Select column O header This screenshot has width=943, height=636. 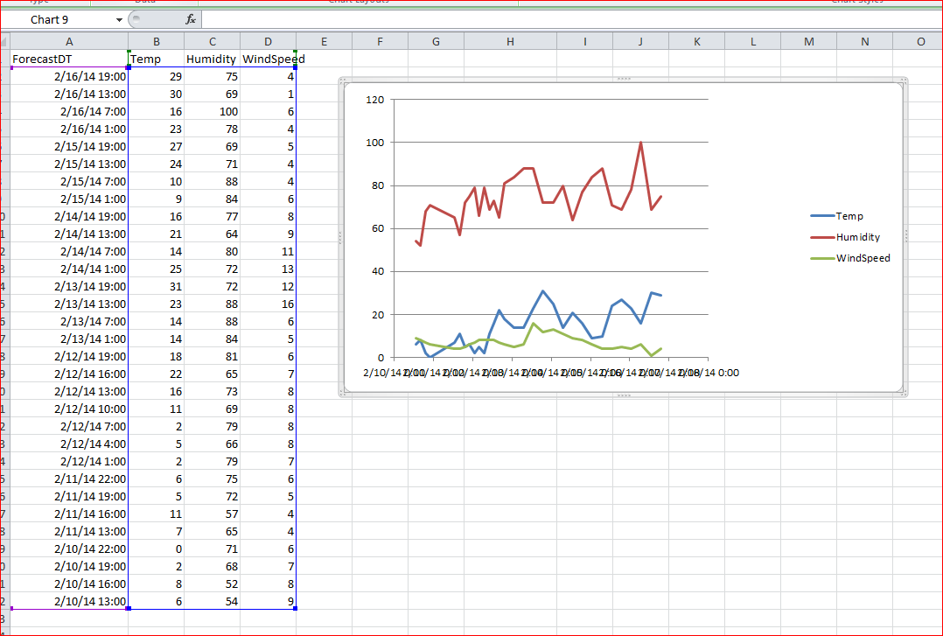click(x=918, y=41)
